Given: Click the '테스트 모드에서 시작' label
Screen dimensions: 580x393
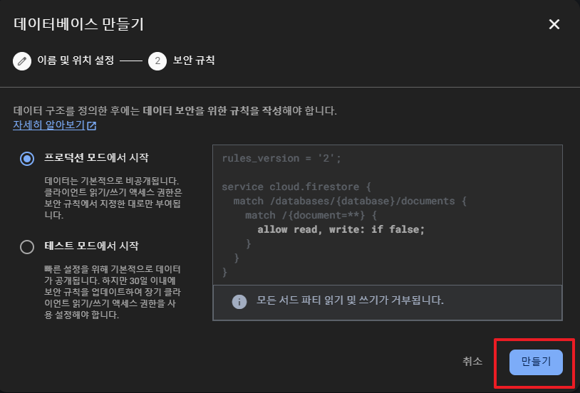Looking at the screenshot, I should click(91, 246).
